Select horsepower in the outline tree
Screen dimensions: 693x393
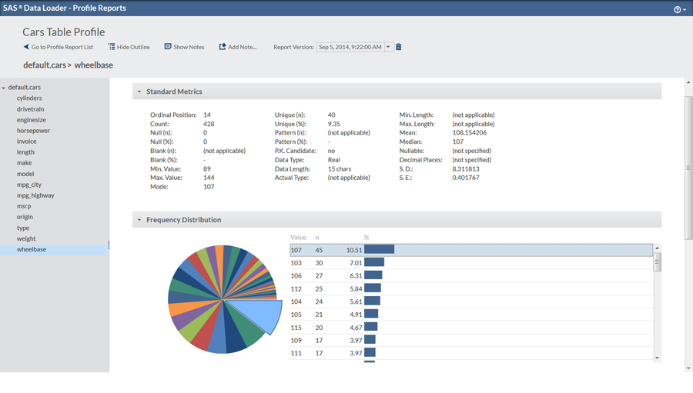click(33, 131)
